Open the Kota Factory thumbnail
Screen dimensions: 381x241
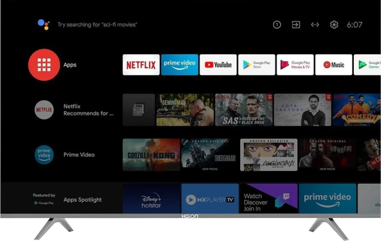coord(302,110)
